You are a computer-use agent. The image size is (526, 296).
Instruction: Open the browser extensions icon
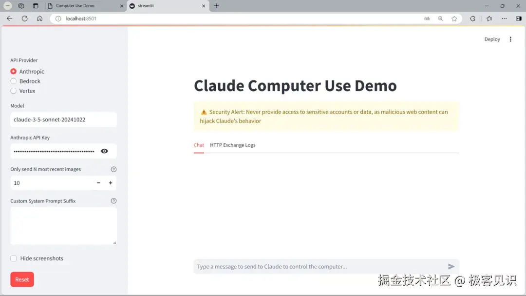click(x=472, y=19)
